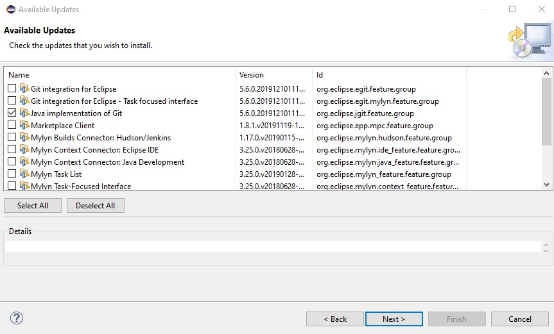Go to previous page with Back button
Screen dimensions: 554x334
[x=335, y=319]
